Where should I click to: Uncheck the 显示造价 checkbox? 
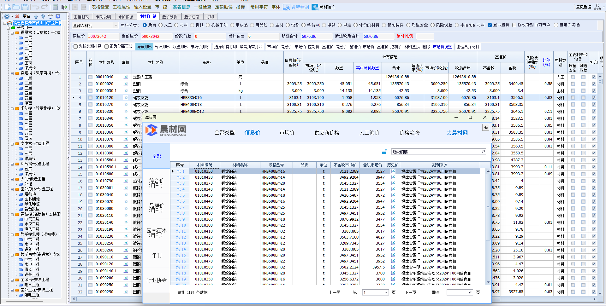pos(490,25)
